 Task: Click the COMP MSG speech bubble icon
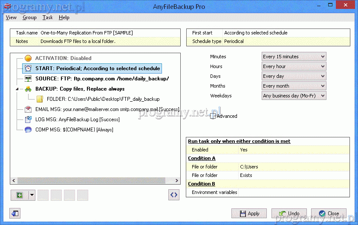point(28,130)
